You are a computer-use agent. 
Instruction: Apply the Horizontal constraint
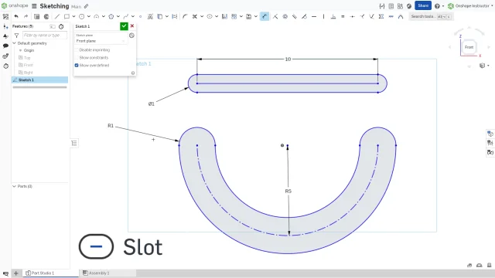click(314, 16)
